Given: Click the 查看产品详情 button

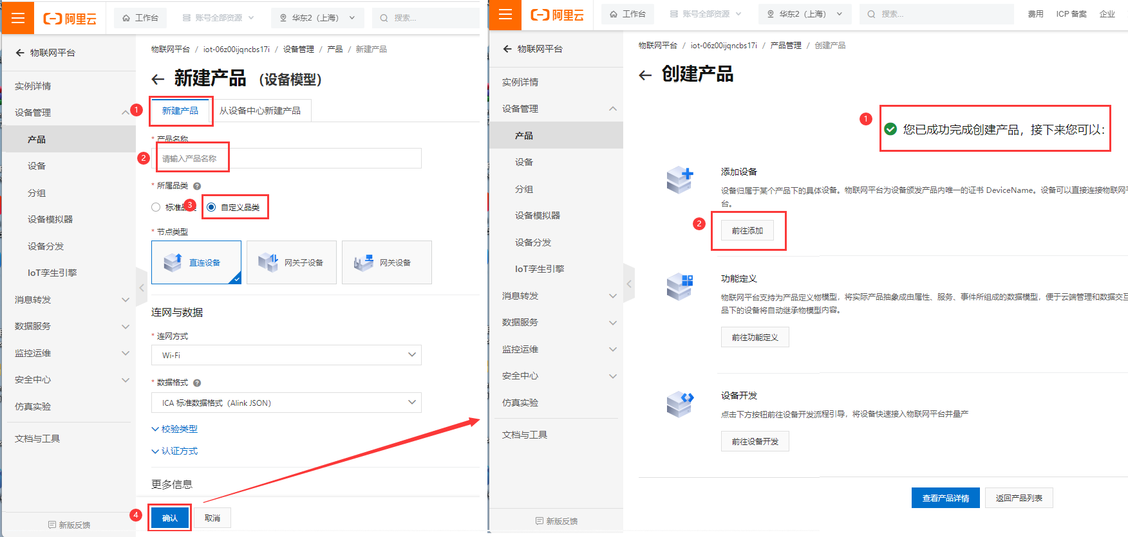Looking at the screenshot, I should [x=945, y=498].
